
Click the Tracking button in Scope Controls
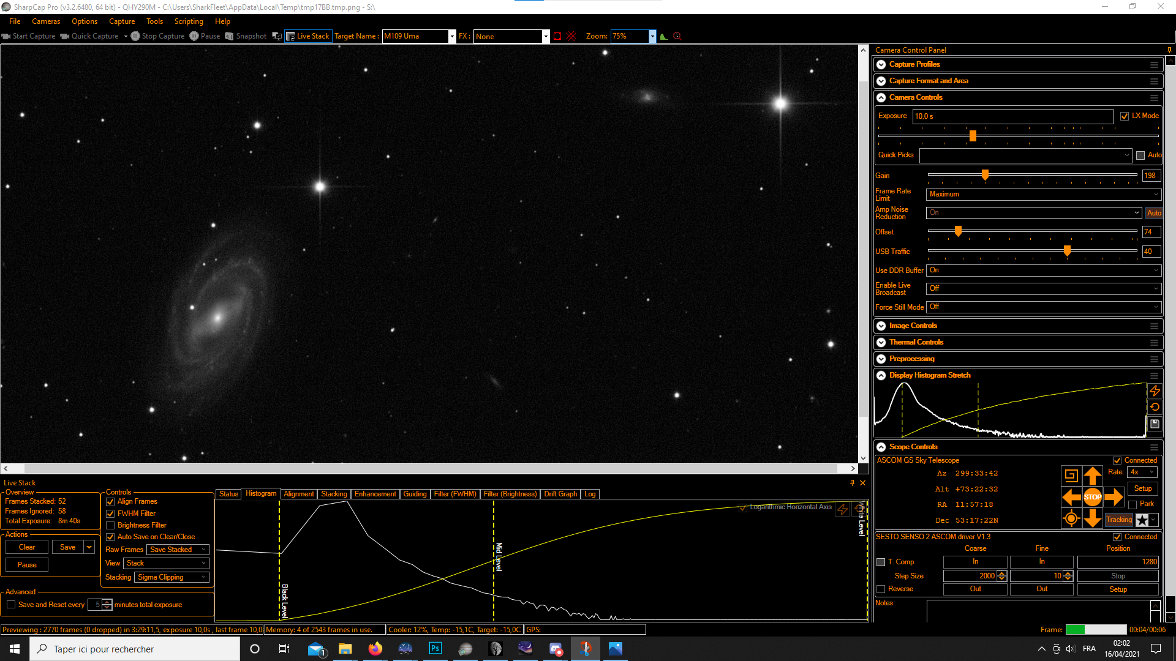(1119, 520)
